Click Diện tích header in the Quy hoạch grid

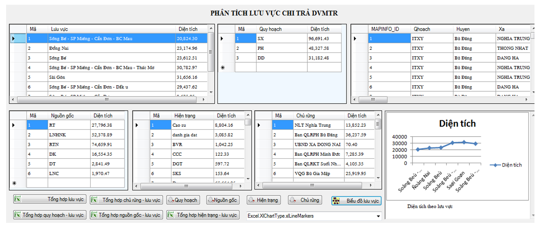(x=324, y=29)
